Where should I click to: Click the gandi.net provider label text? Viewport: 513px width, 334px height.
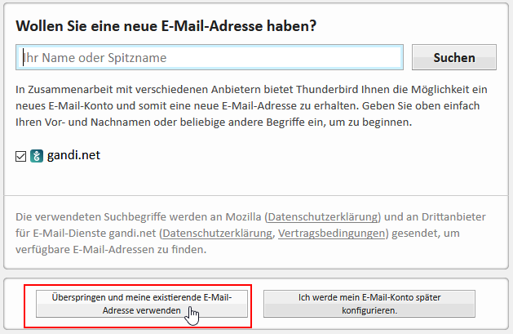pyautogui.click(x=73, y=155)
